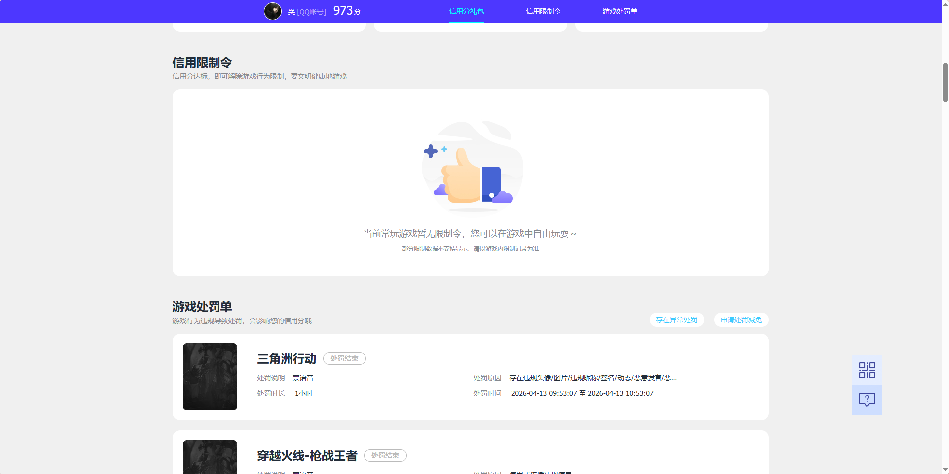Open the 穿越火线-枪战王者 game thumbnail

tap(210, 457)
